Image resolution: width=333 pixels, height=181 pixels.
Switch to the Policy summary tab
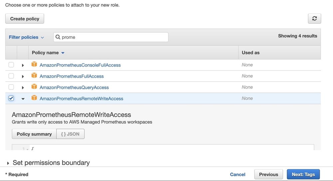coord(34,134)
